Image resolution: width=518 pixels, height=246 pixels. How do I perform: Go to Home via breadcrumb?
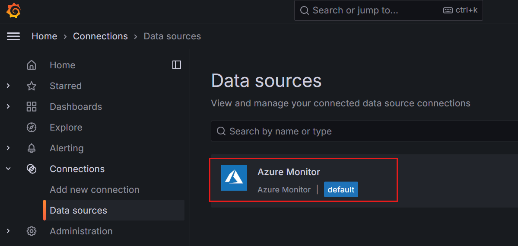pos(44,36)
